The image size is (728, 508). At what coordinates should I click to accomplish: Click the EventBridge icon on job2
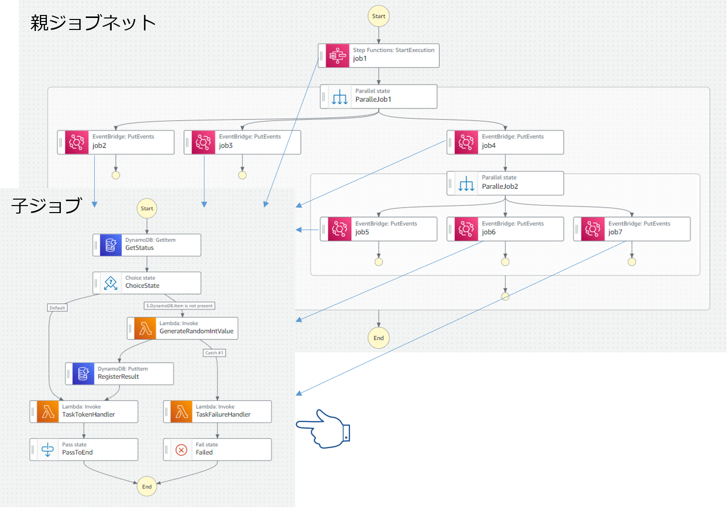[x=77, y=142]
